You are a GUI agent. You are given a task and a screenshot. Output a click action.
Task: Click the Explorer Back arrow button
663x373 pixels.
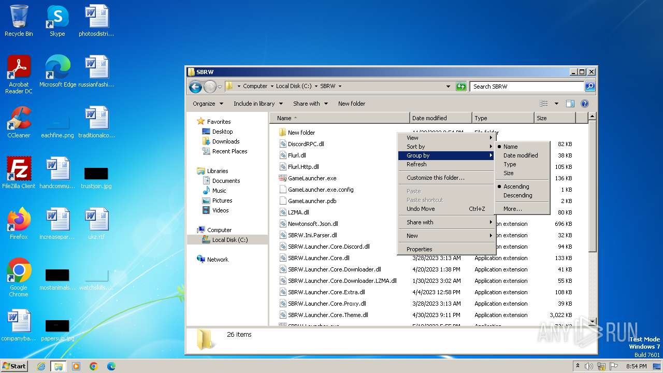195,87
